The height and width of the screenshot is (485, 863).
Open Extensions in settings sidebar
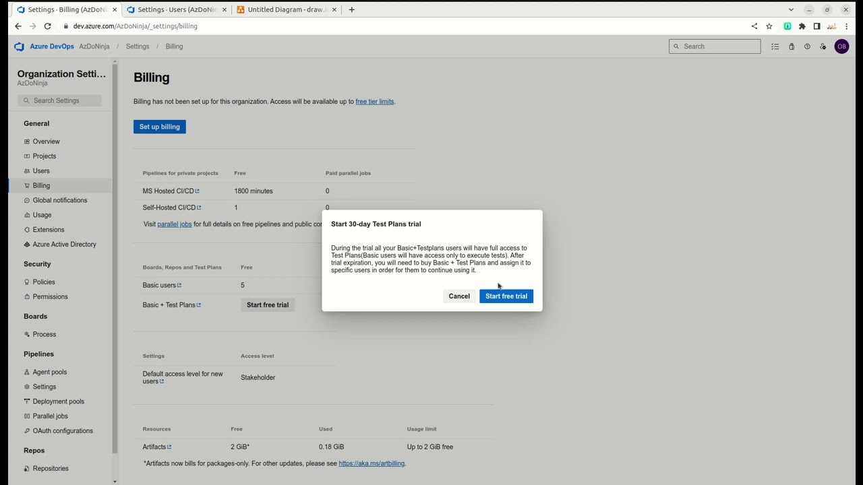click(49, 230)
